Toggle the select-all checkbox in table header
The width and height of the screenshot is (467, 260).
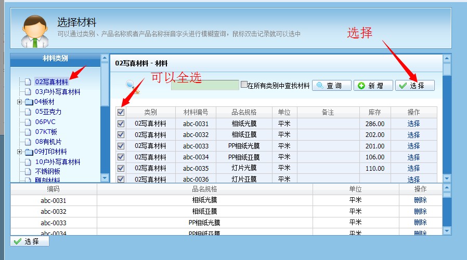121,112
